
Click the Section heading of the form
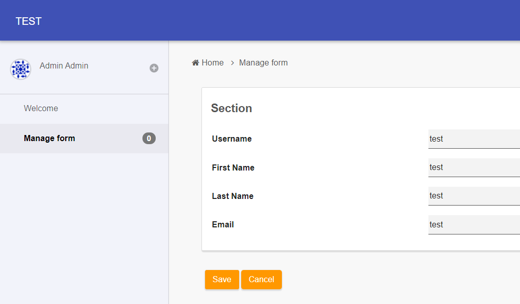pos(232,108)
